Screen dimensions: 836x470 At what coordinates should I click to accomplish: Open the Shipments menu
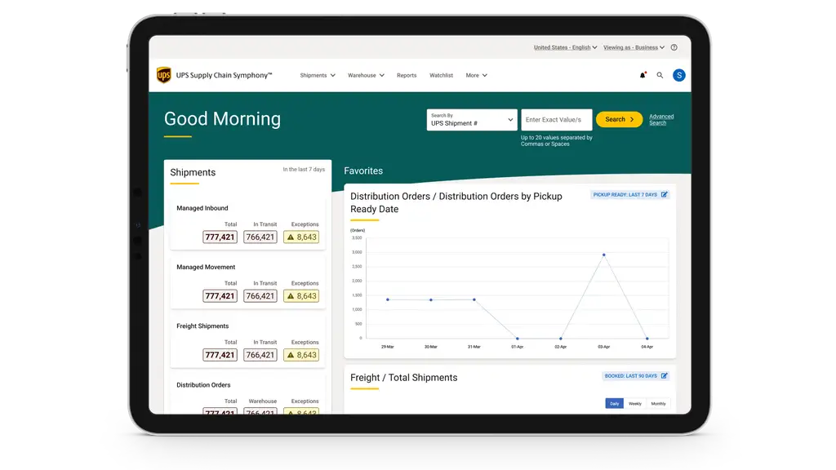coord(318,75)
